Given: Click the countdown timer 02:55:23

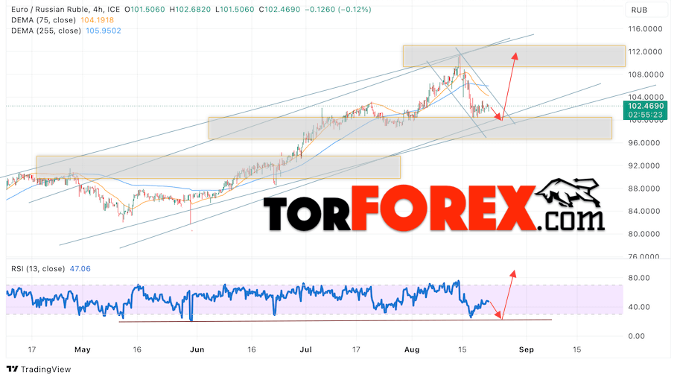Looking at the screenshot, I should pyautogui.click(x=646, y=115).
